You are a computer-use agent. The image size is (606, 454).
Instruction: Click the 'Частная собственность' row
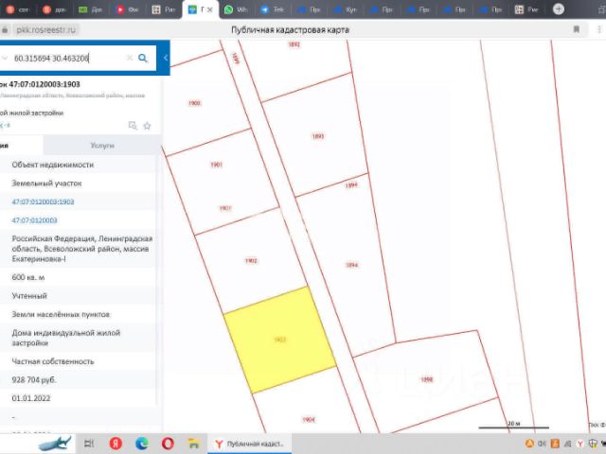tap(53, 361)
